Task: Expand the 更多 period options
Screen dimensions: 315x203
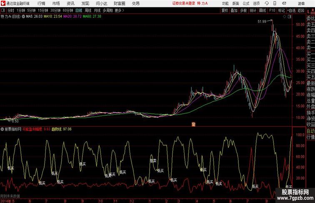Action: pyautogui.click(x=119, y=10)
